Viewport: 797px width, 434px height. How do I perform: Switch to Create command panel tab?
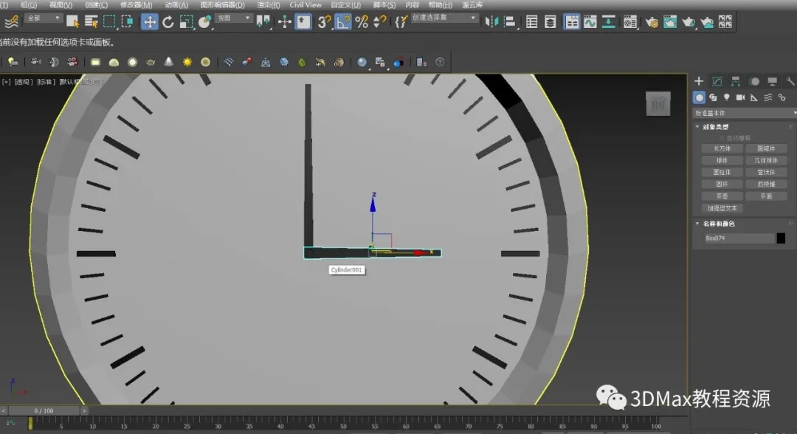[x=699, y=81]
